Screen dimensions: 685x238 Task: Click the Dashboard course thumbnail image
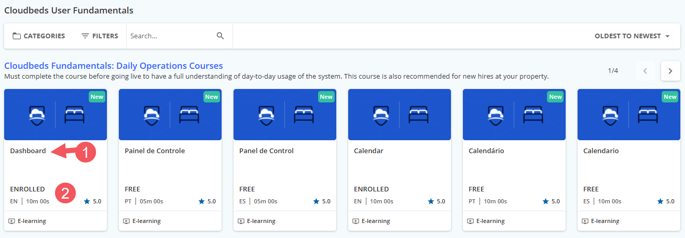(x=56, y=115)
